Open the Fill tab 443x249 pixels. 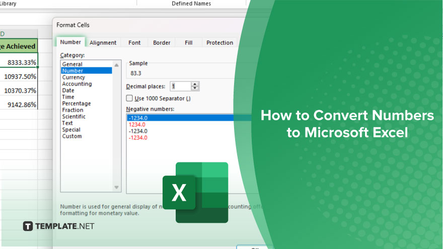(188, 43)
